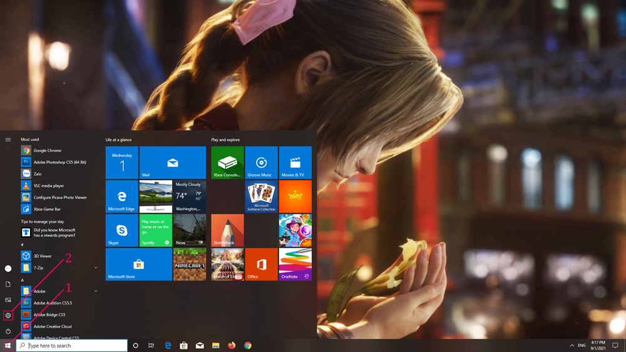Open Task View on the taskbar
The height and width of the screenshot is (352, 626).
point(151,346)
